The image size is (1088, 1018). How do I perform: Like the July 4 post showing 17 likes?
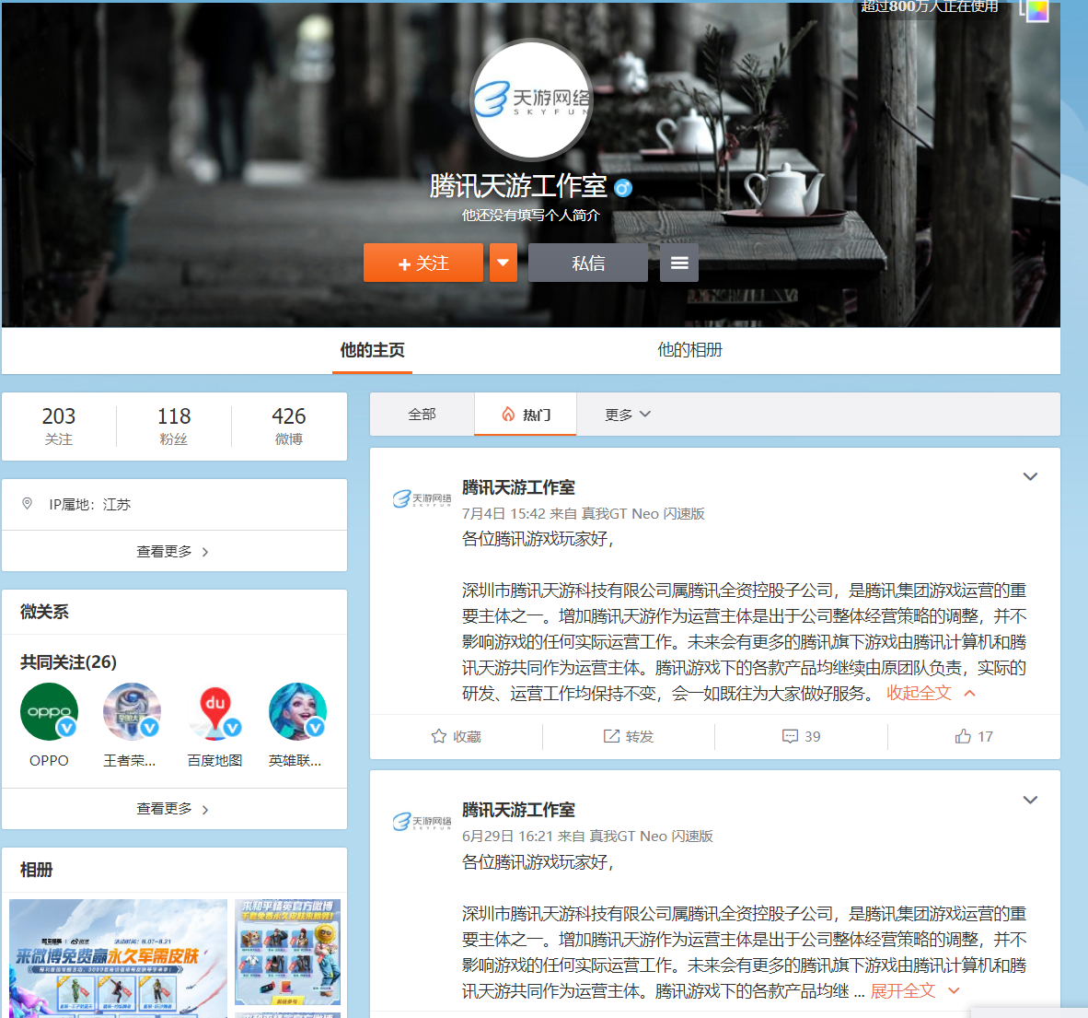click(972, 736)
